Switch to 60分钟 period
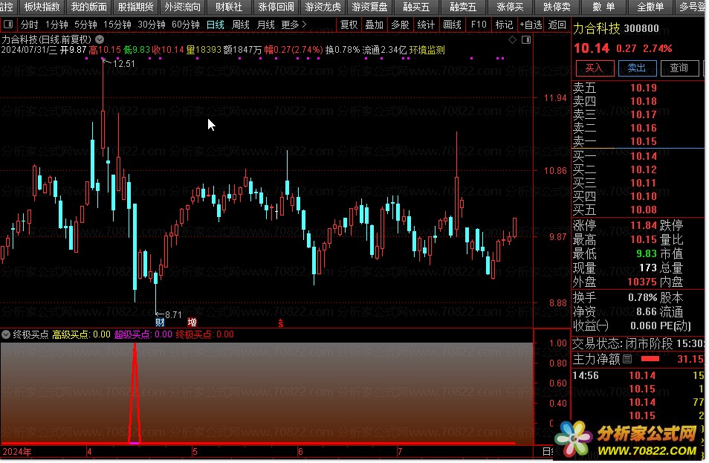Image resolution: width=709 pixels, height=463 pixels. point(186,25)
